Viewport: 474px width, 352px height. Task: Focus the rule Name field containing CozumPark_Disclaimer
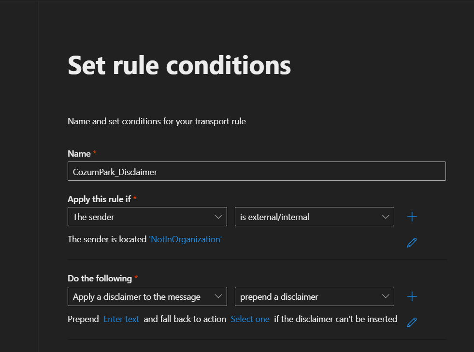pyautogui.click(x=256, y=172)
